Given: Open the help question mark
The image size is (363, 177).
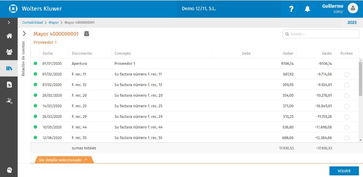Looking at the screenshot, I should tap(291, 9).
